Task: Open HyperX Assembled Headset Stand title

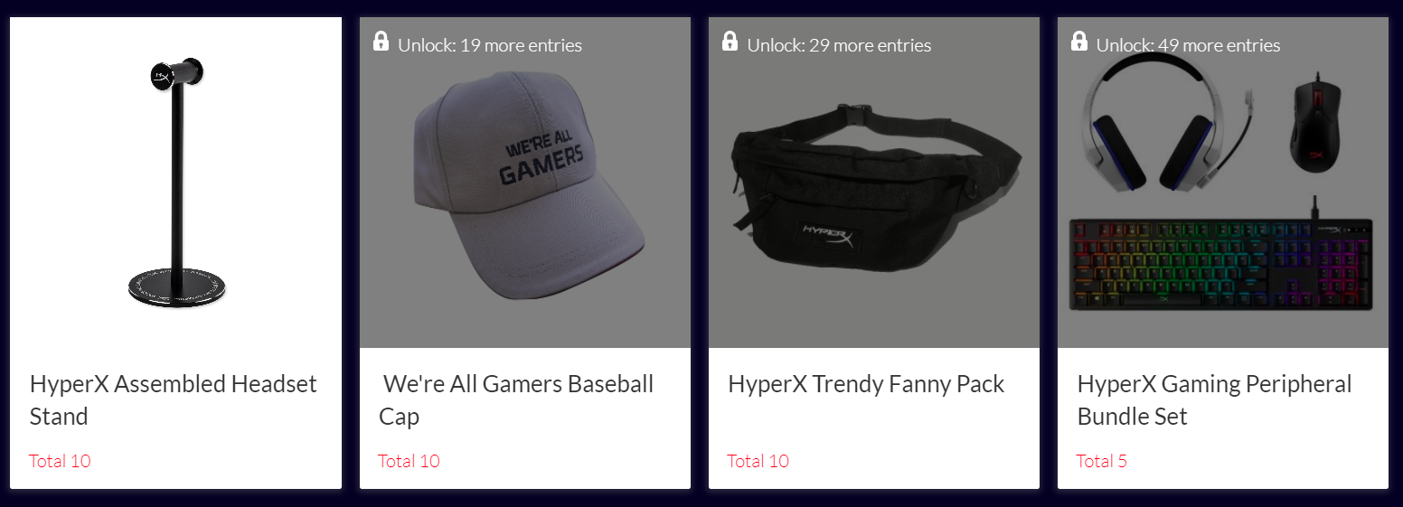Action: pos(174,399)
